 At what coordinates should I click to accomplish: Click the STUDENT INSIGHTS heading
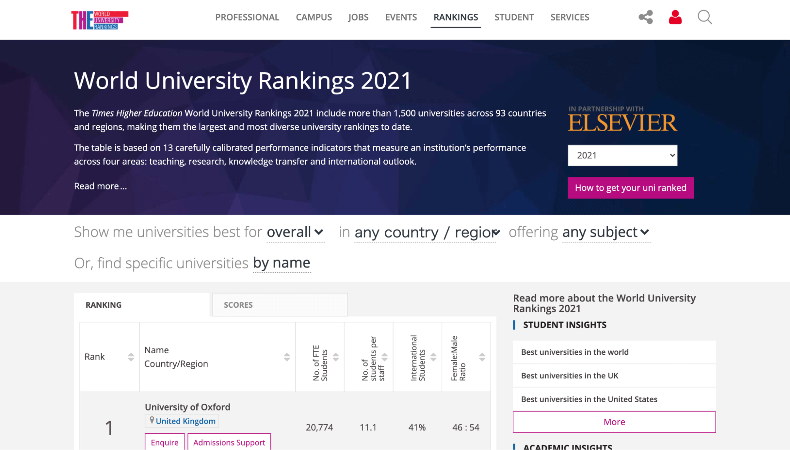pyautogui.click(x=565, y=325)
